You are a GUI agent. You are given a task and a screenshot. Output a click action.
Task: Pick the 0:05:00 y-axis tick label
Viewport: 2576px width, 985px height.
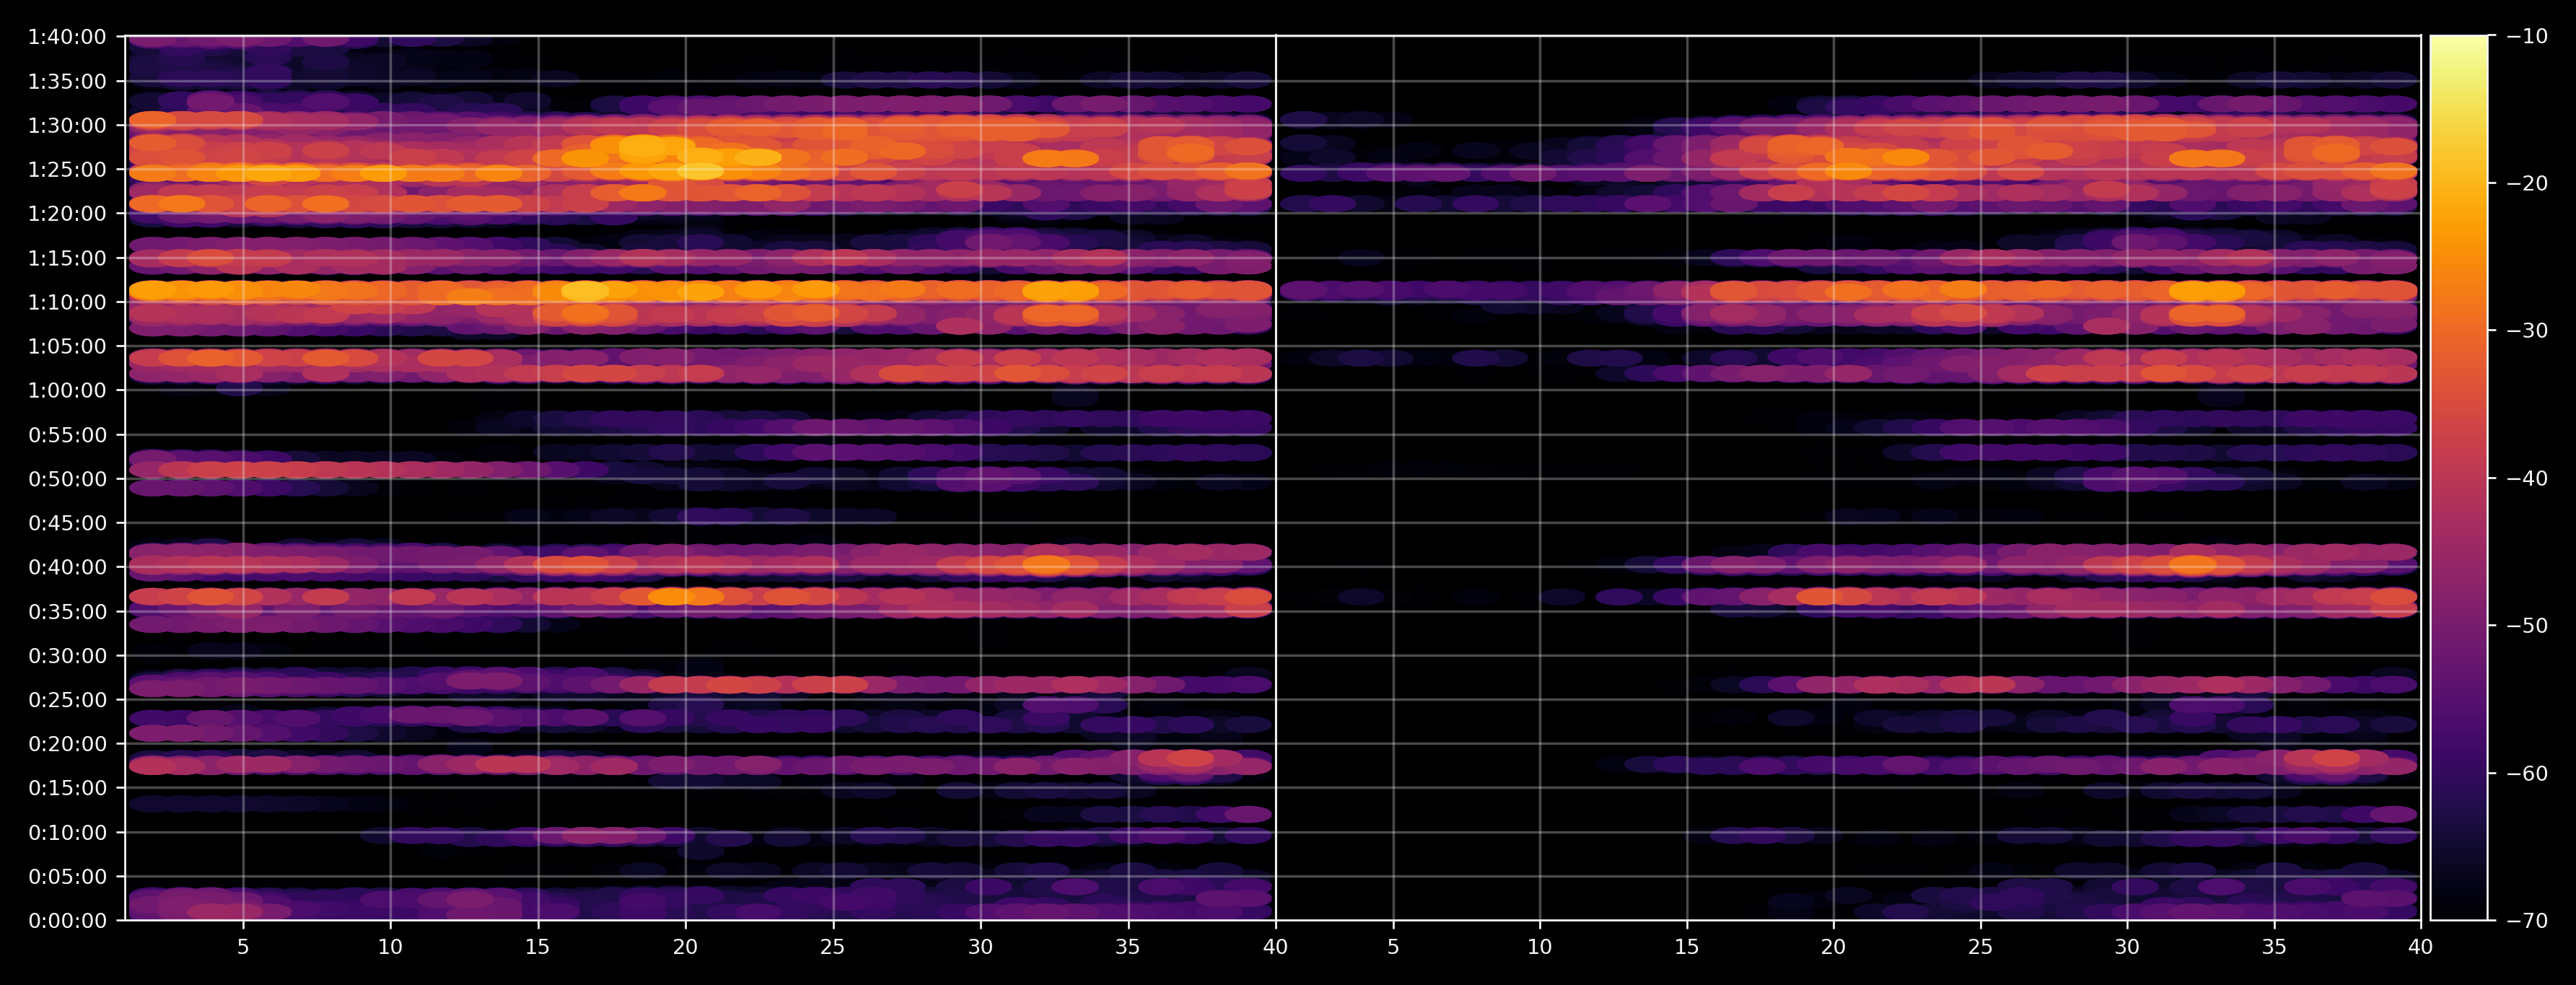[x=67, y=876]
